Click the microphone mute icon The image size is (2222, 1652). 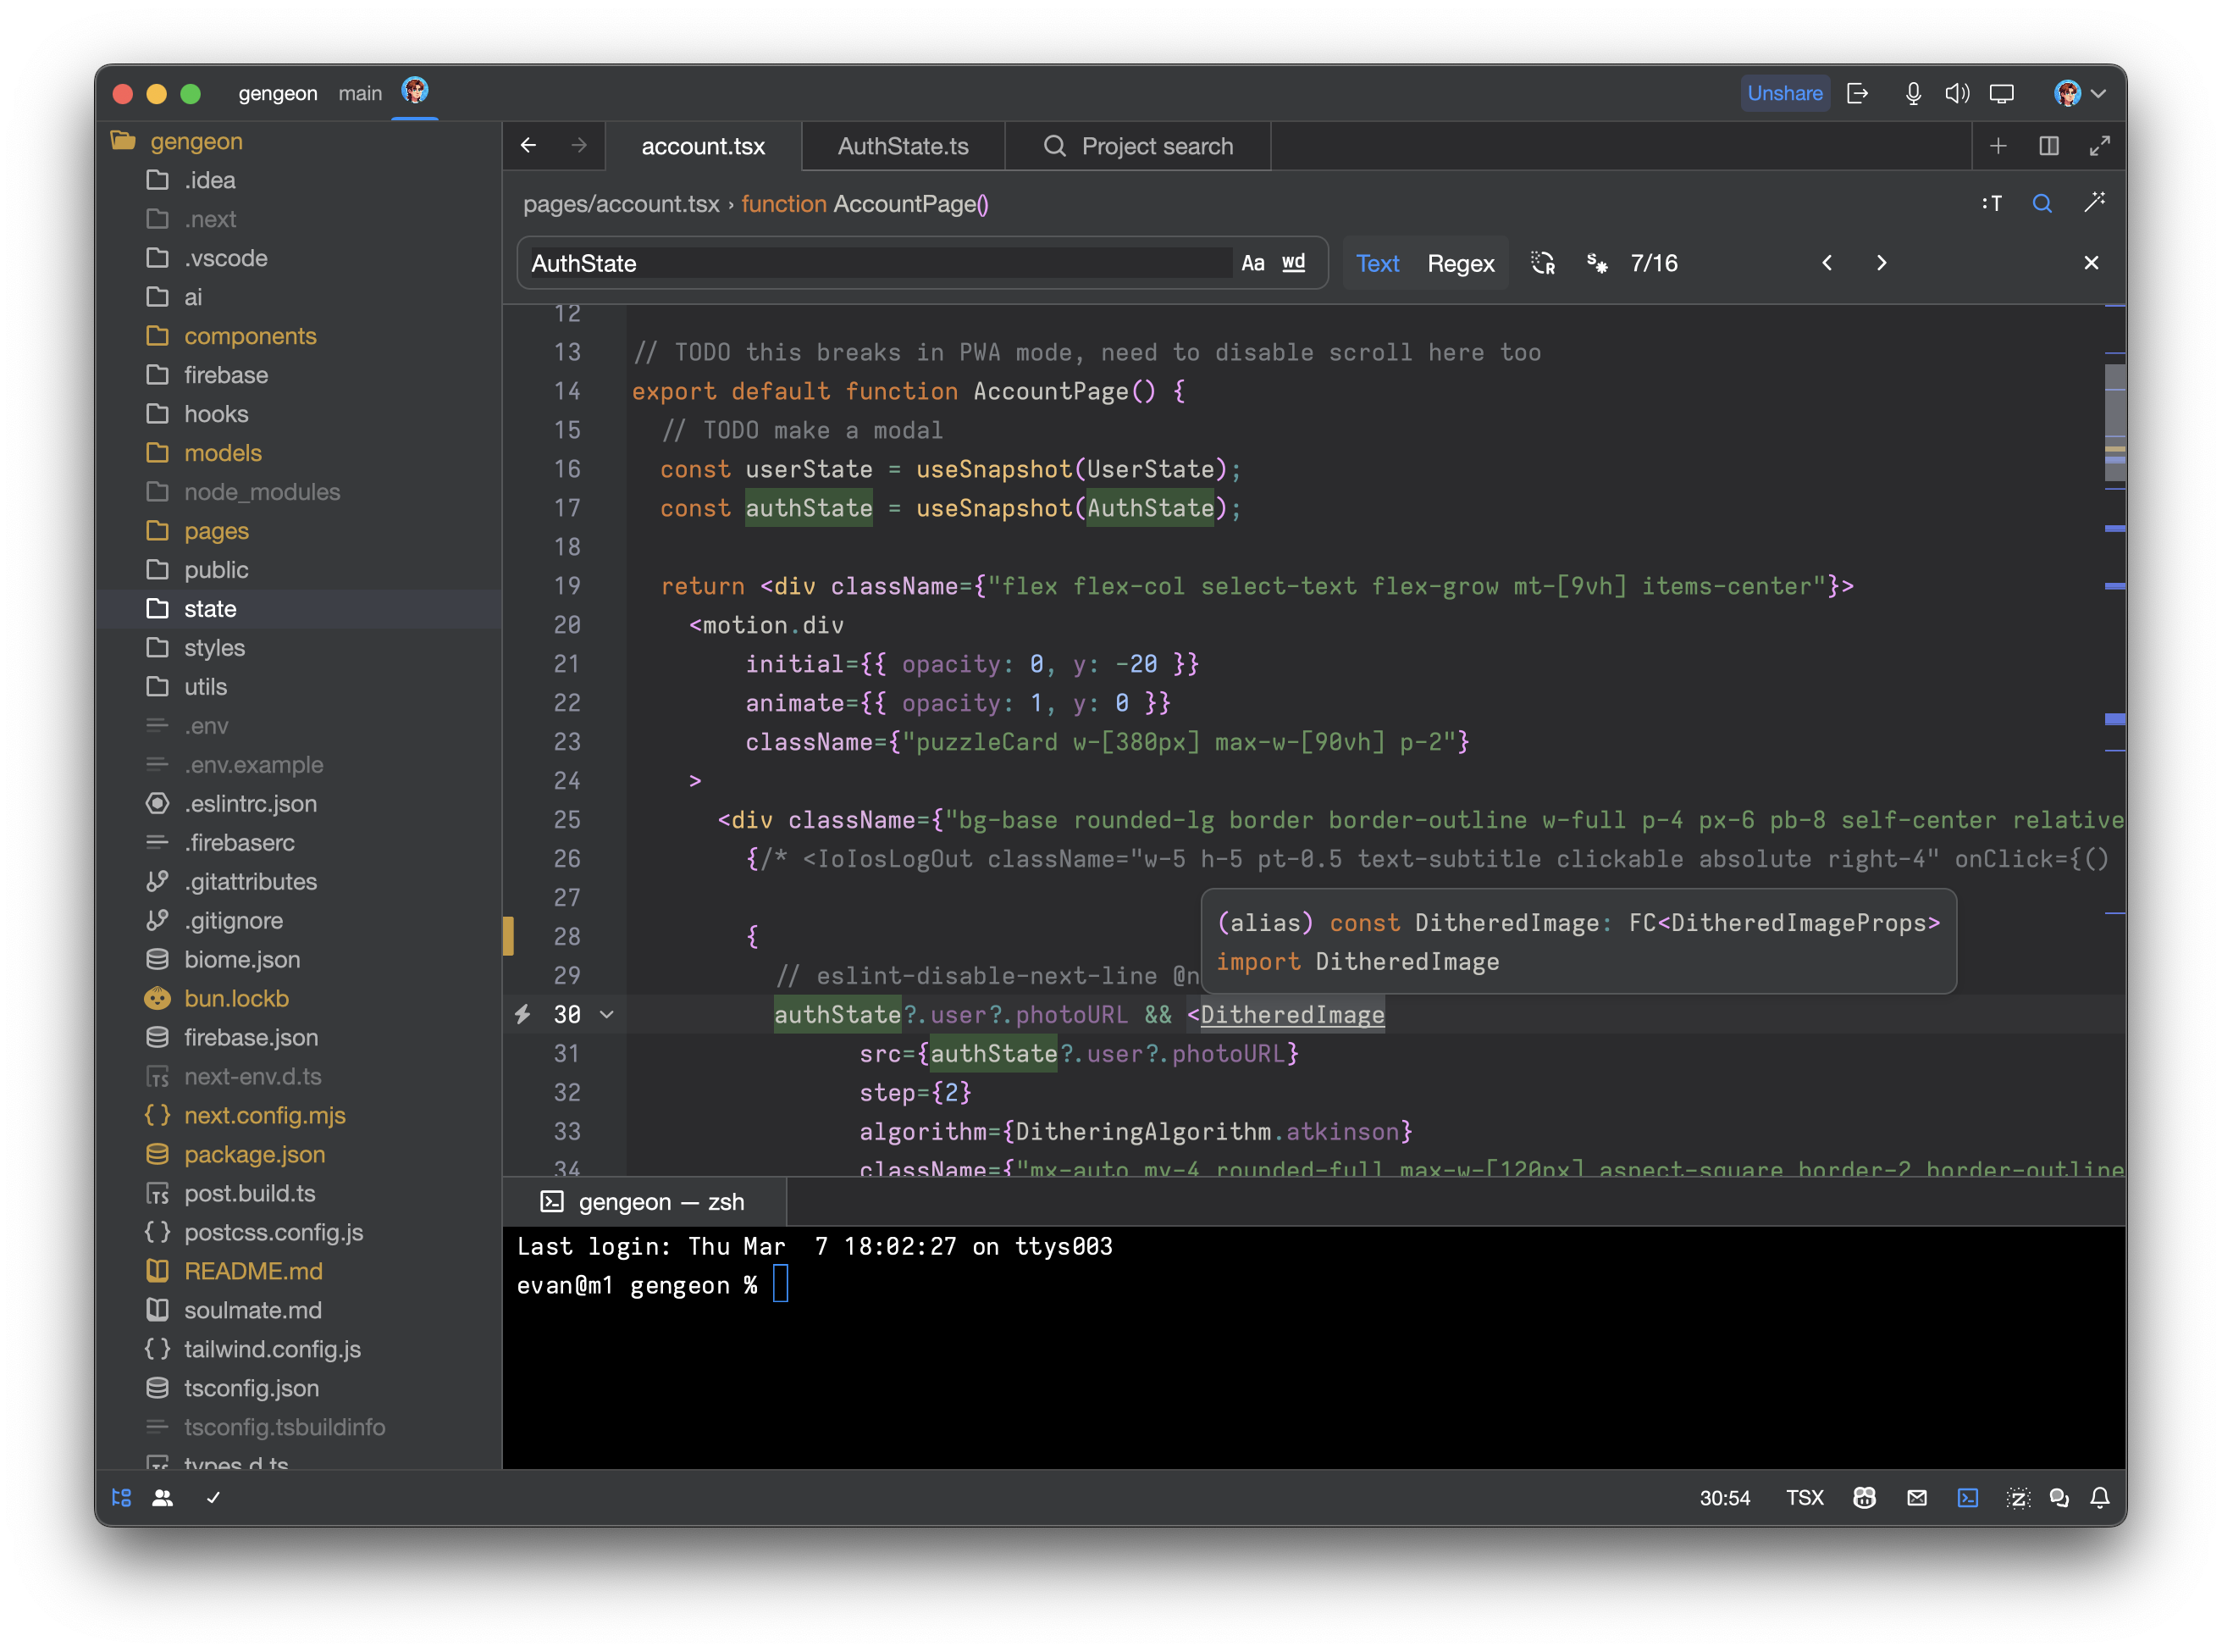[1912, 93]
